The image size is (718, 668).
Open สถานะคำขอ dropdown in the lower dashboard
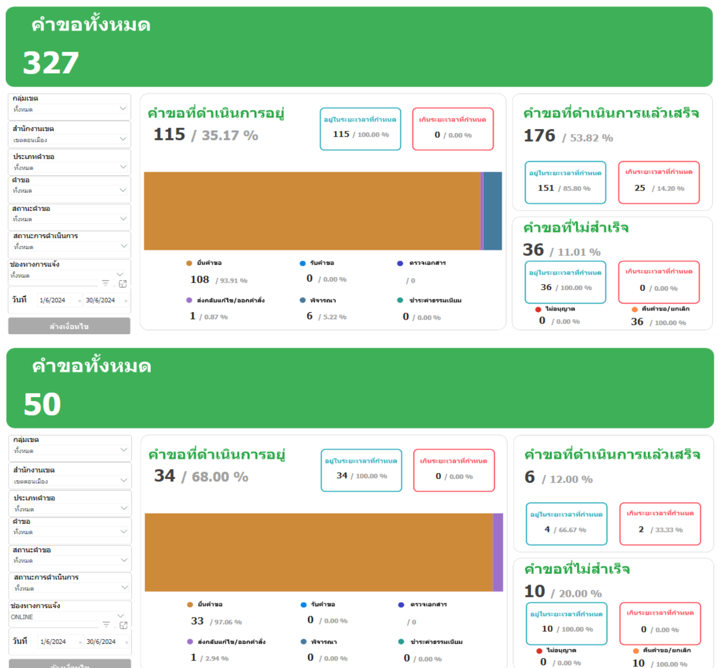124,560
